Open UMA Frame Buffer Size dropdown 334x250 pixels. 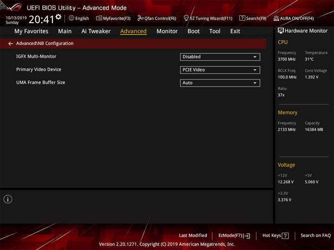[x=220, y=83]
